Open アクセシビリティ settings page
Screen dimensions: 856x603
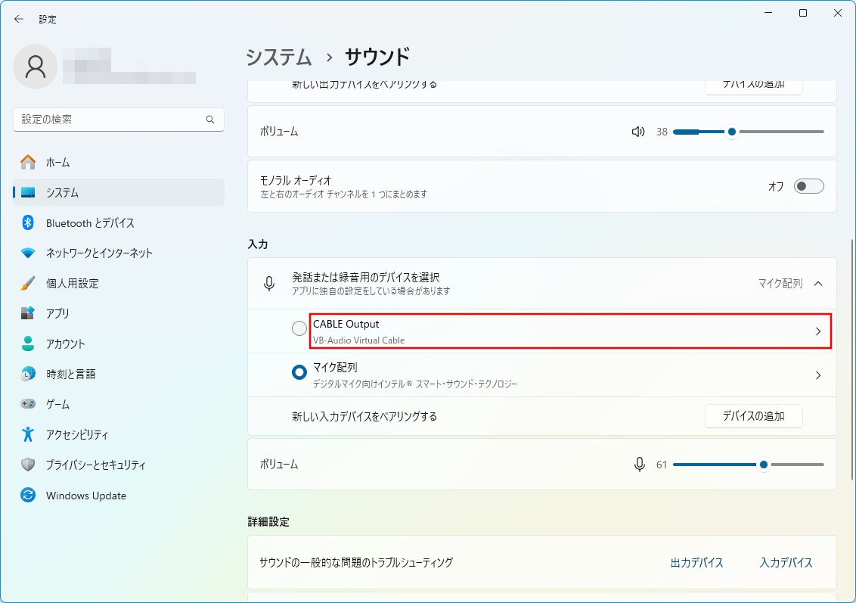point(119,434)
